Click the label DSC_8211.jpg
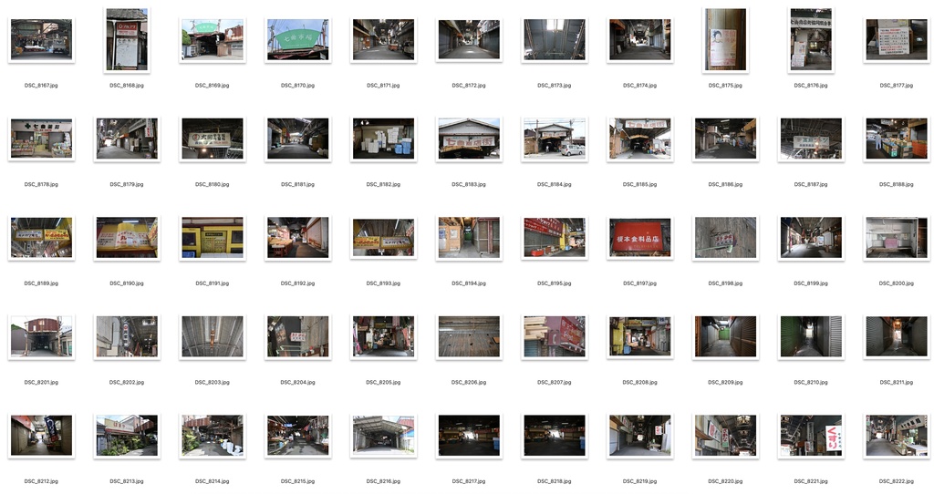934x494 pixels. point(897,383)
